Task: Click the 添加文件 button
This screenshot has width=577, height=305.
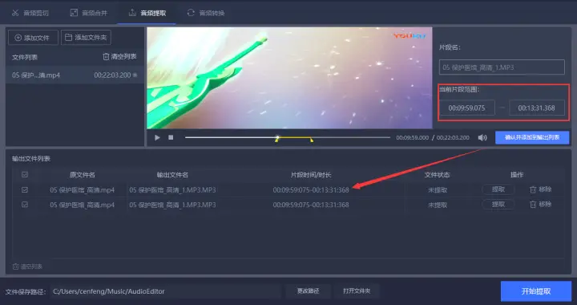Action: 33,38
